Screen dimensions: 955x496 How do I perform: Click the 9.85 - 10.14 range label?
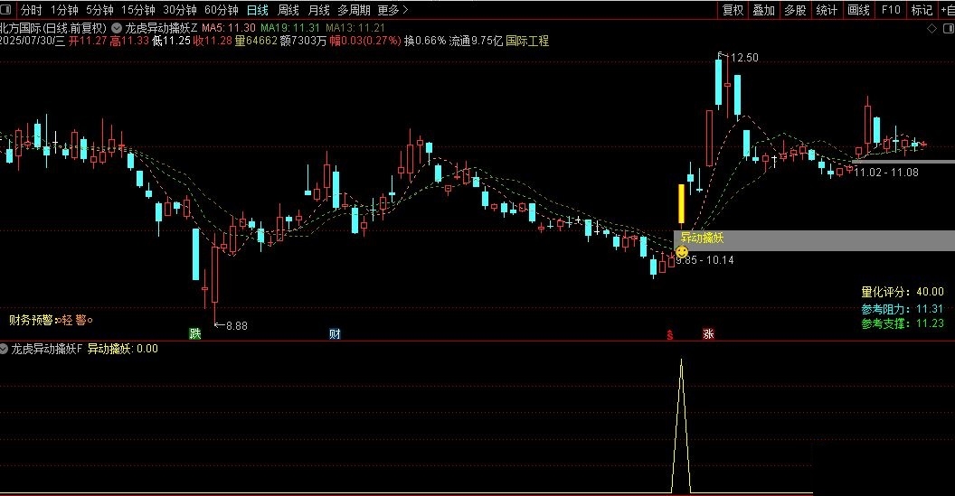pyautogui.click(x=705, y=260)
